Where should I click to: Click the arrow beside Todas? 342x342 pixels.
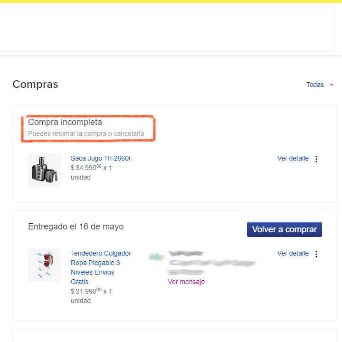(332, 85)
